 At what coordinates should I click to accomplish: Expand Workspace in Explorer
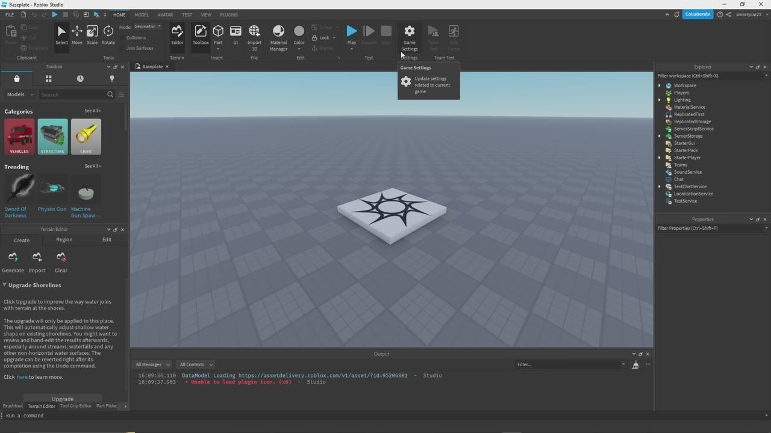pyautogui.click(x=660, y=85)
